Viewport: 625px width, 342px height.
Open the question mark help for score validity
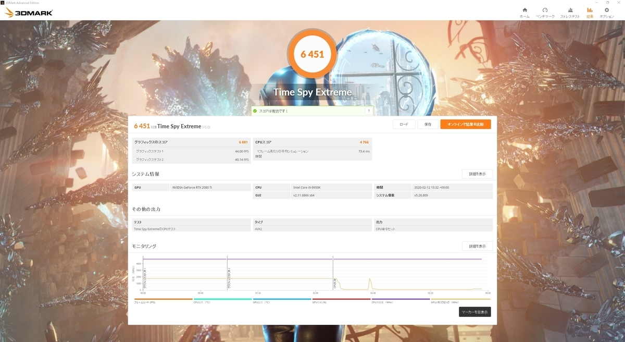369,111
